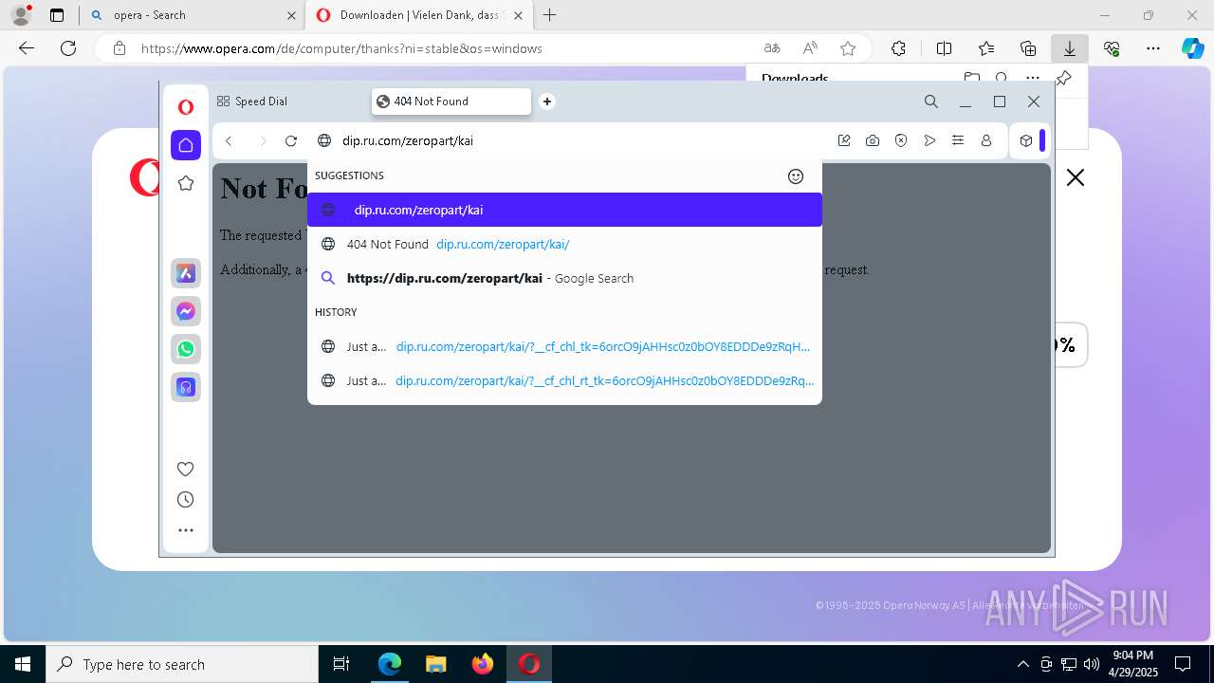Open a new Opera tab with plus
The height and width of the screenshot is (683, 1214).
(547, 102)
